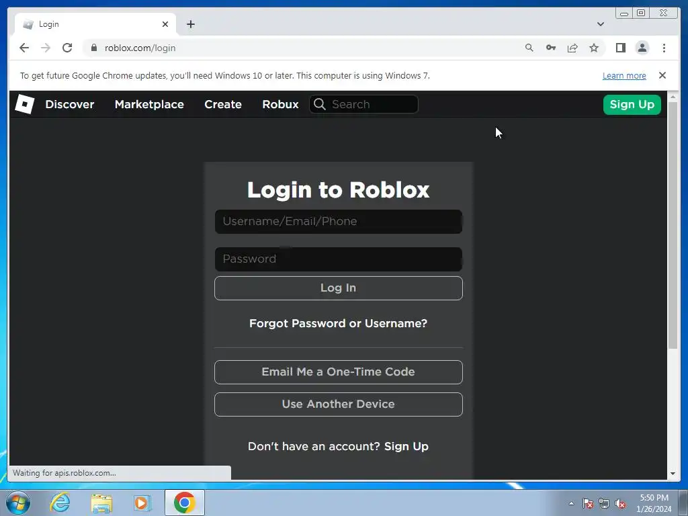
Task: Click the browser forward arrow
Action: coord(46,48)
